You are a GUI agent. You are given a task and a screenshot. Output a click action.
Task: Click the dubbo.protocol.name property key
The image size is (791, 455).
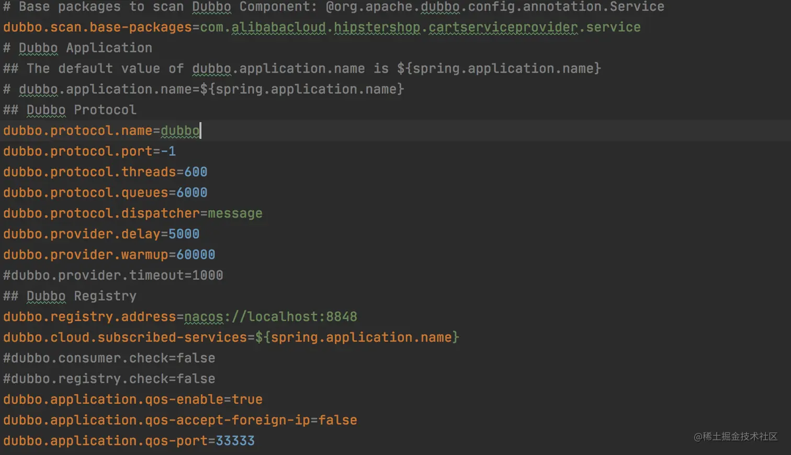78,131
